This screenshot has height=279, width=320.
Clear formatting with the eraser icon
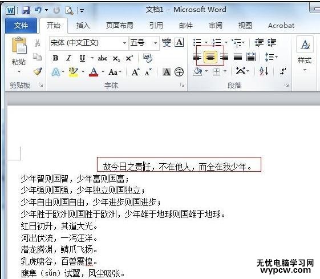(x=148, y=58)
